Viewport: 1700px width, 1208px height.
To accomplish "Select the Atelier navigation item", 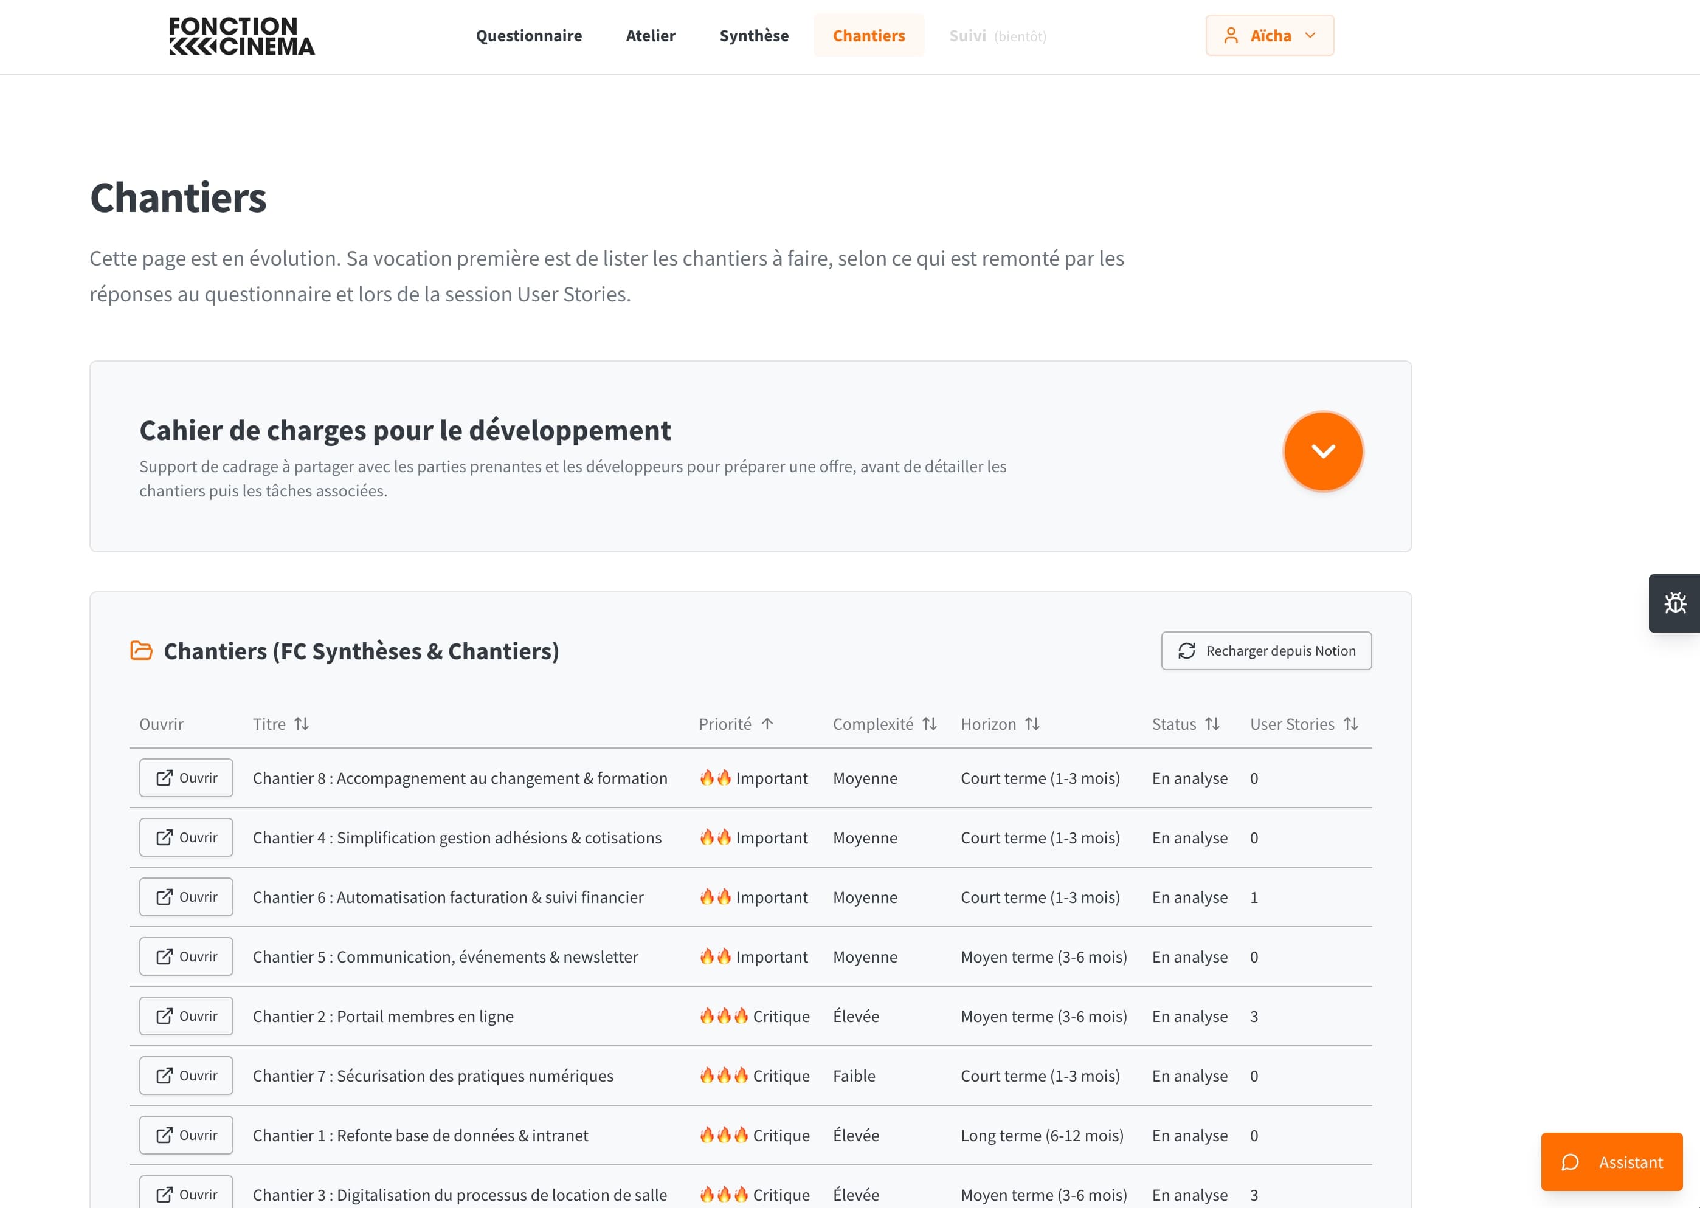I will 651,36.
